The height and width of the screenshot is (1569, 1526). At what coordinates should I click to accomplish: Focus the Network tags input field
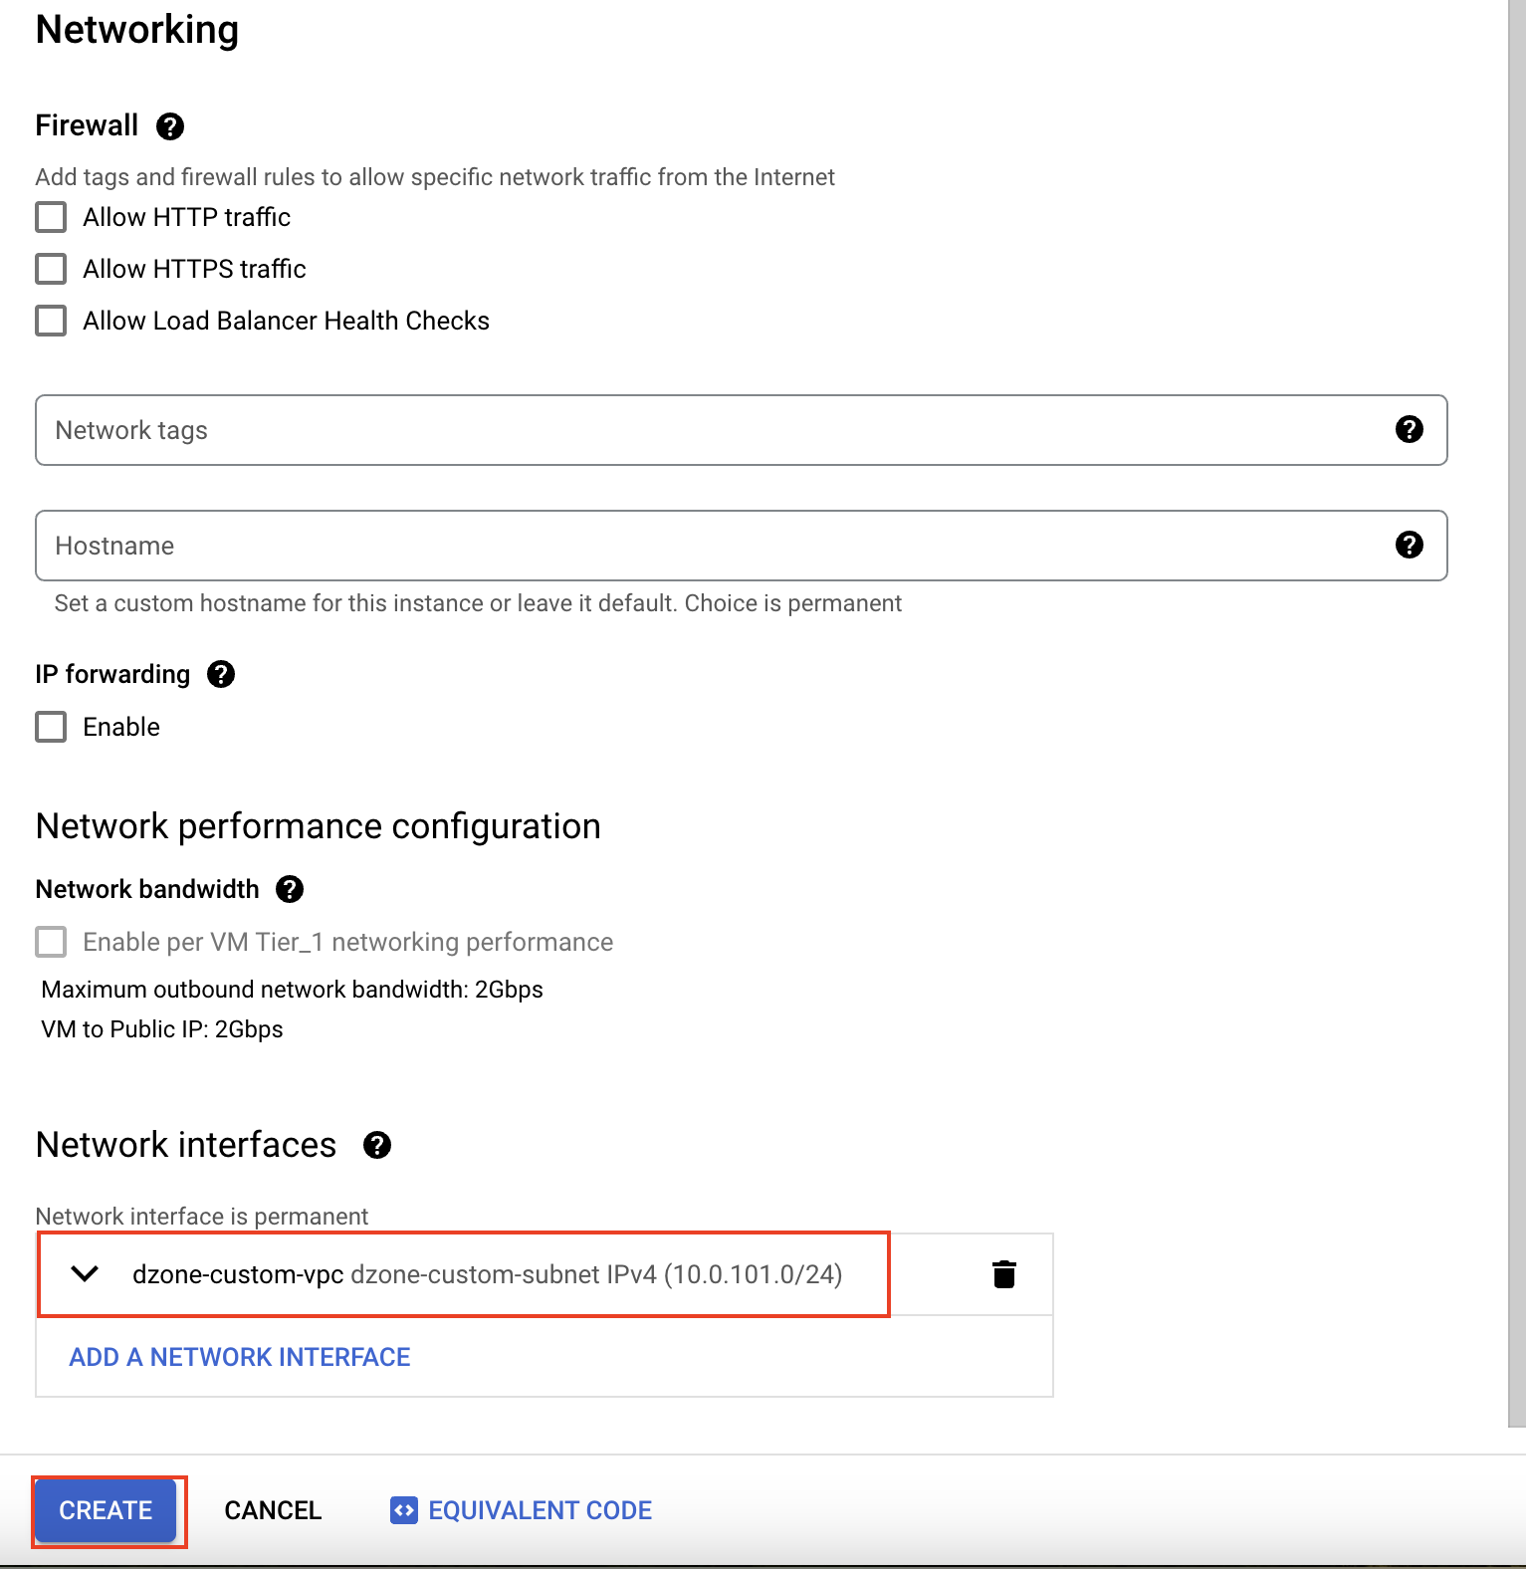tap(697, 430)
